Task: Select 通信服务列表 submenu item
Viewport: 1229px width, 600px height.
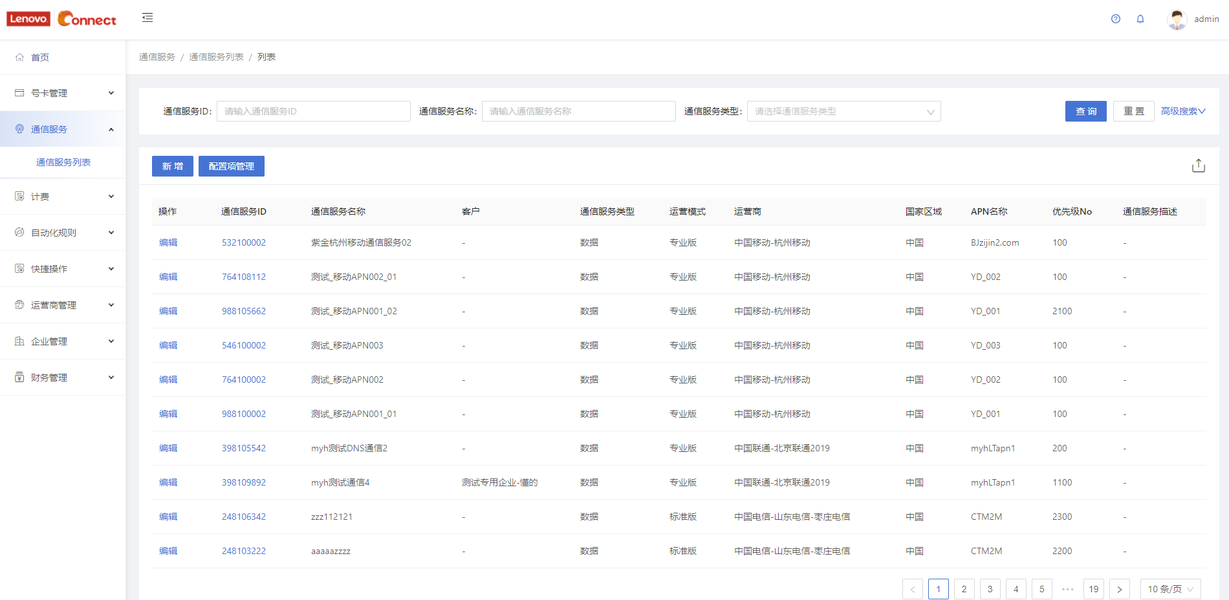Action: coord(63,162)
